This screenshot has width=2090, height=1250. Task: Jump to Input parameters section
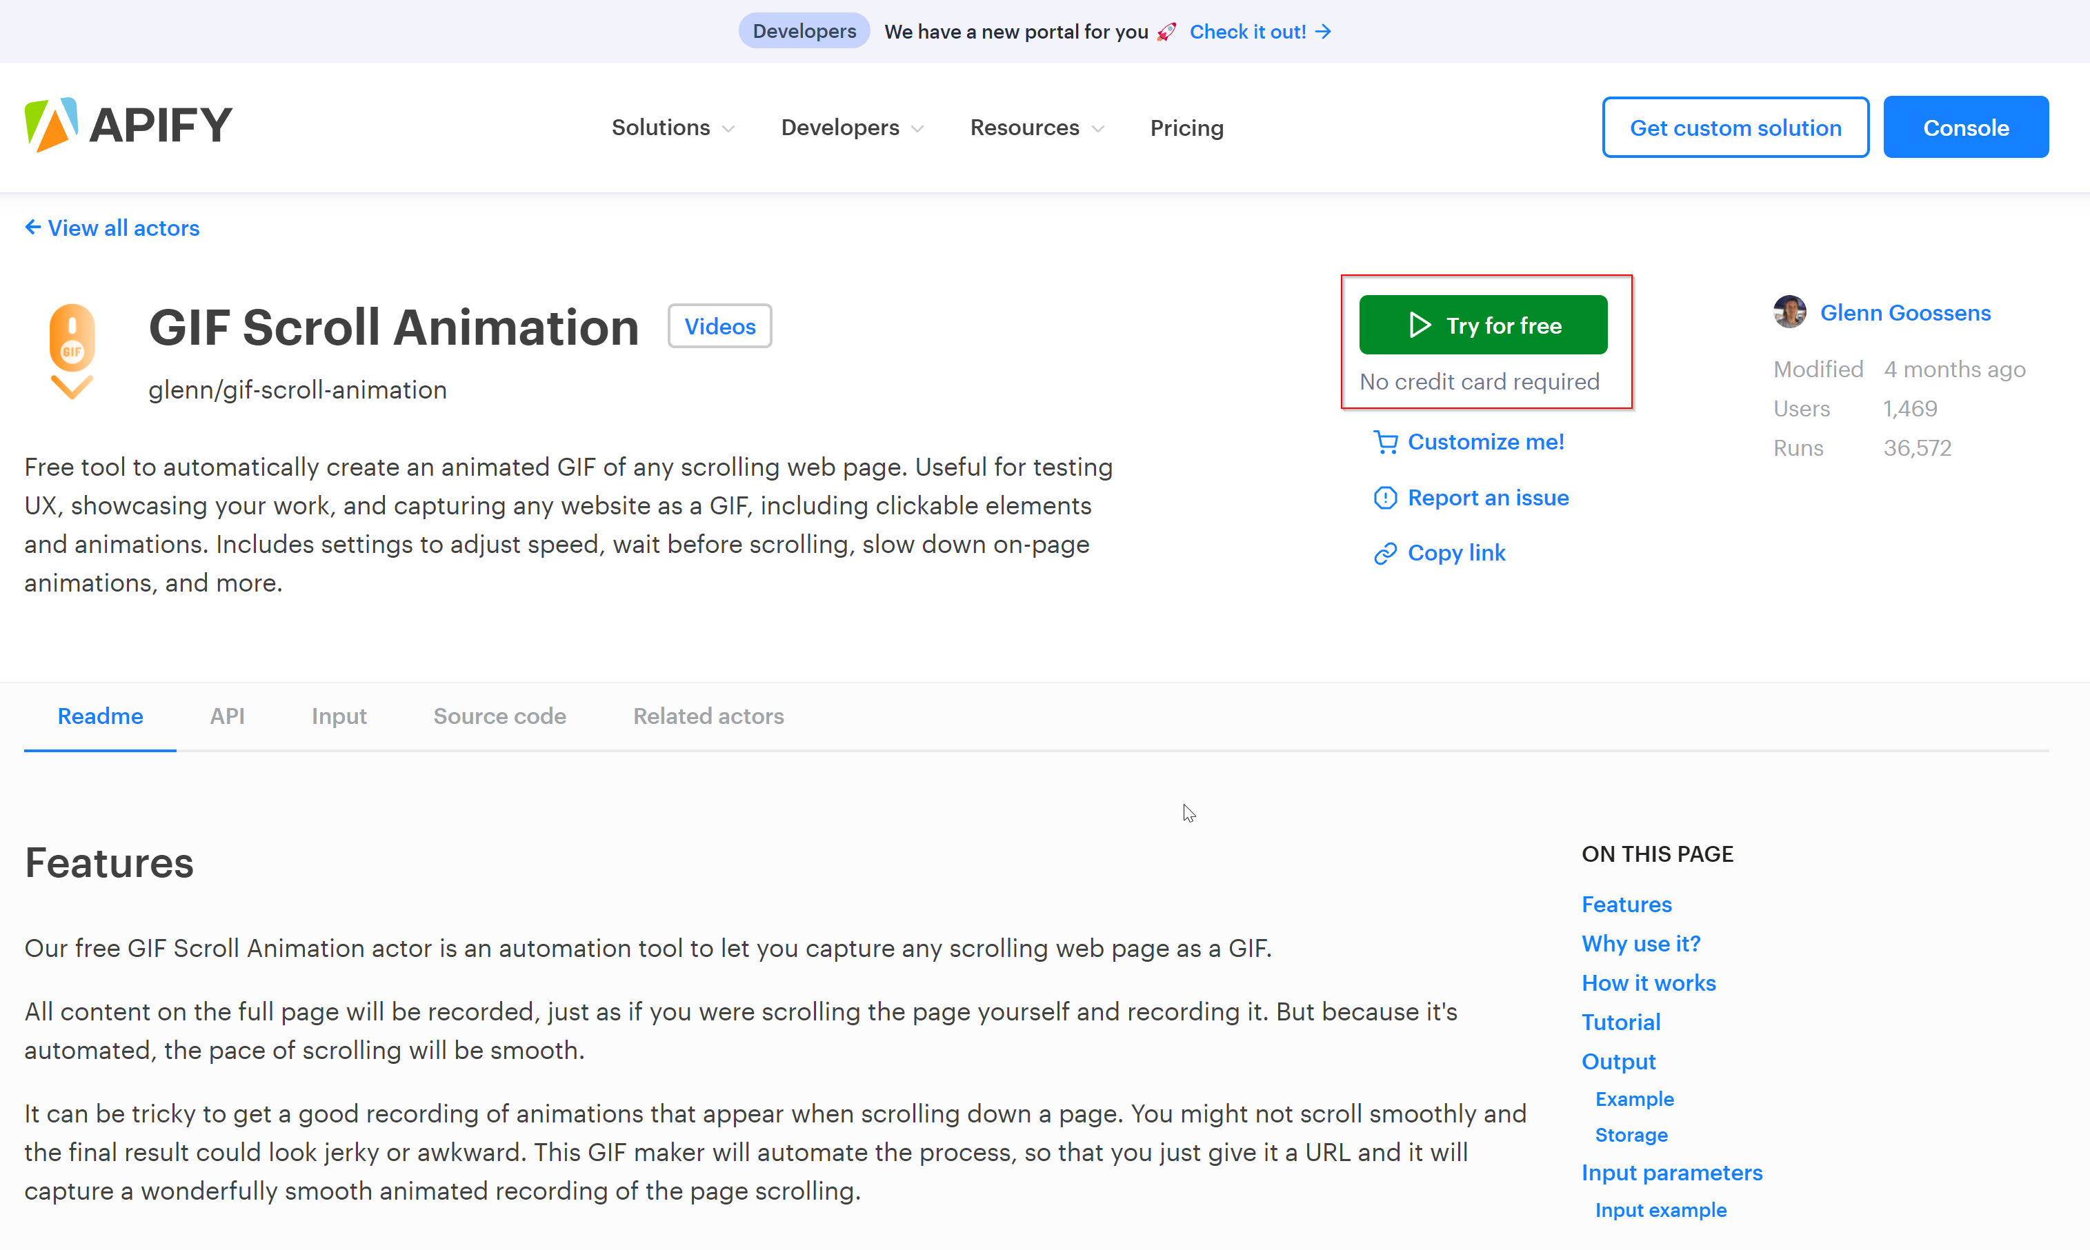[x=1671, y=1173]
